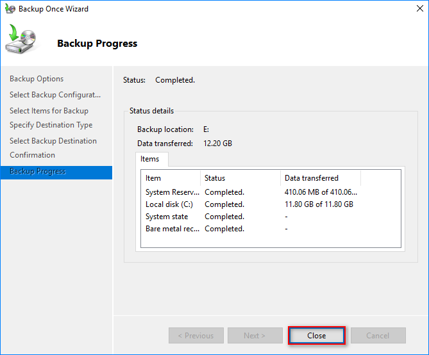The width and height of the screenshot is (429, 355).
Task: Click Completed status for Bare metal rec...
Action: [224, 229]
